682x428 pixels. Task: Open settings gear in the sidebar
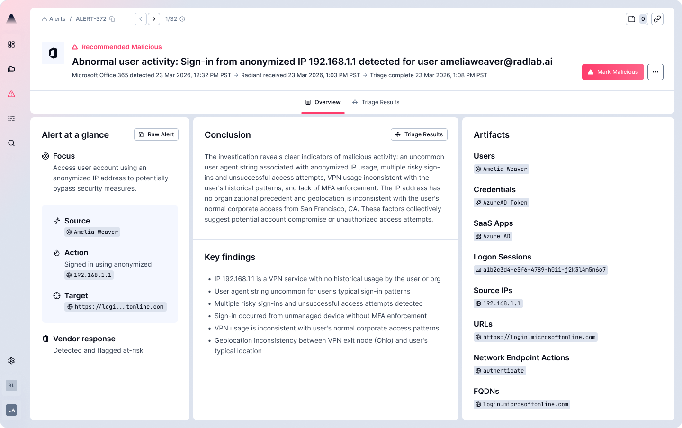[x=11, y=361]
